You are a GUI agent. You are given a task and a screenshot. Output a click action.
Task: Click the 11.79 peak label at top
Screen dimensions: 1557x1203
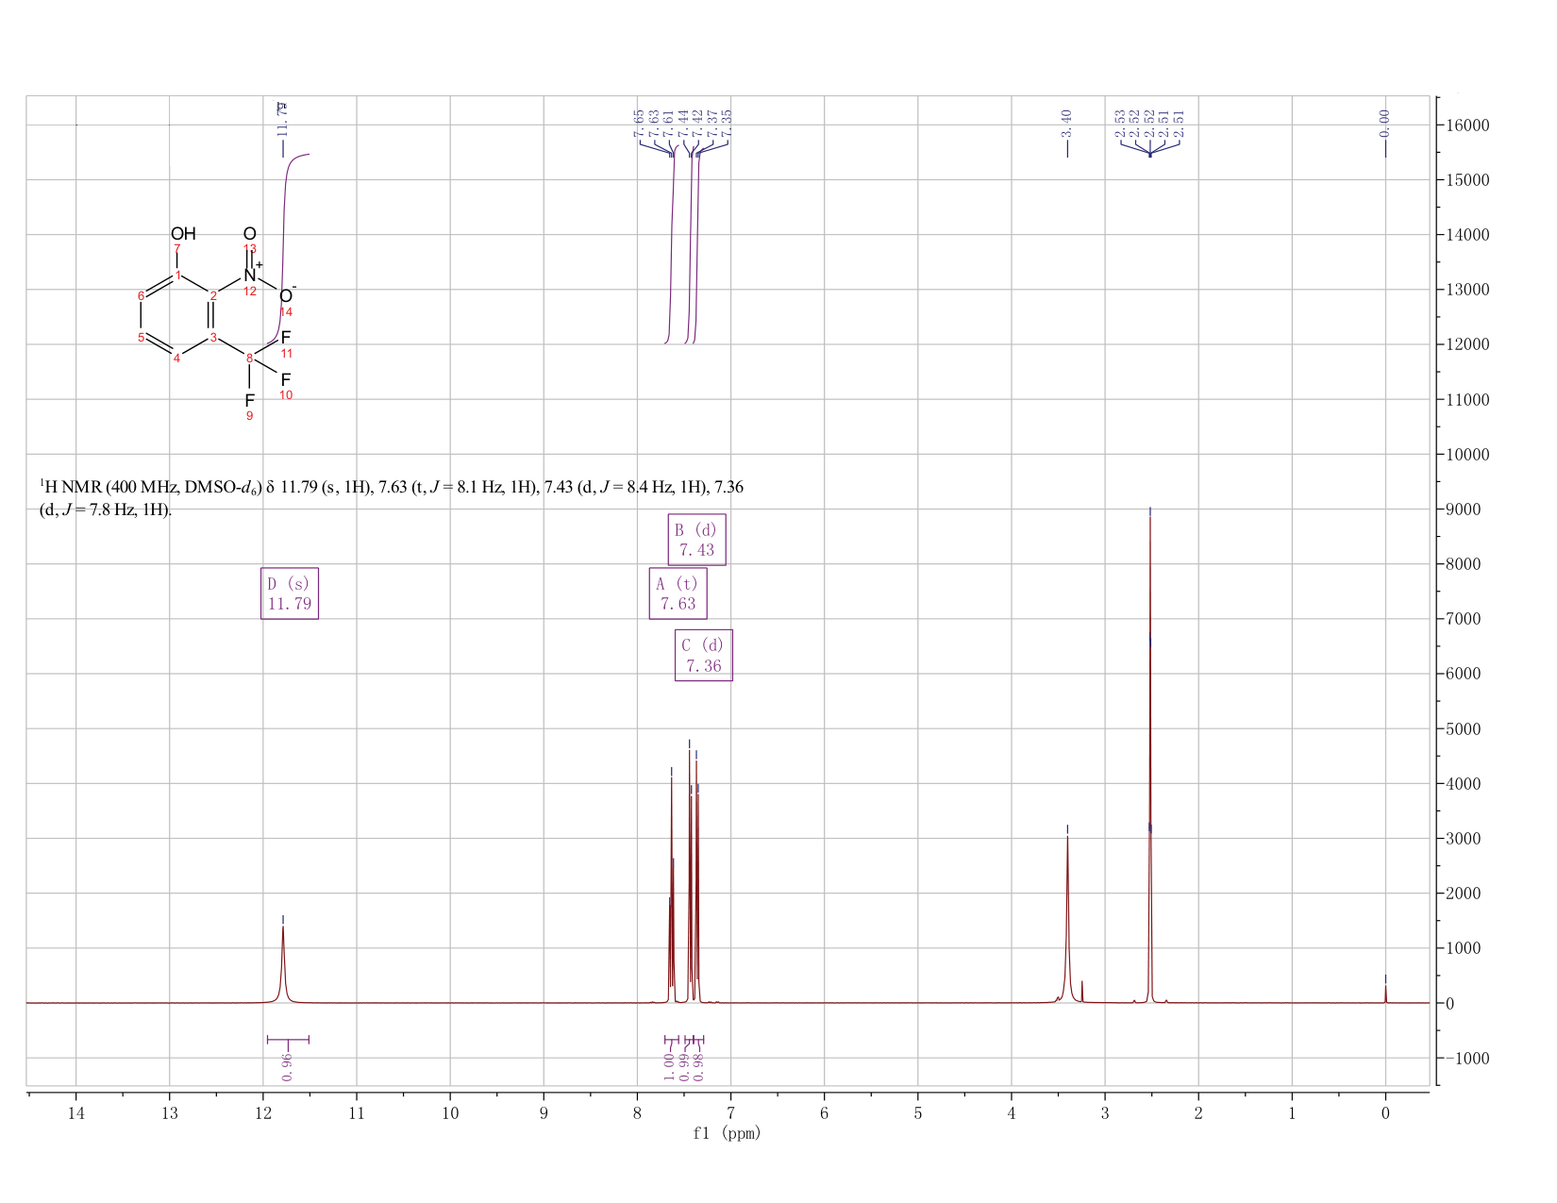click(x=282, y=119)
